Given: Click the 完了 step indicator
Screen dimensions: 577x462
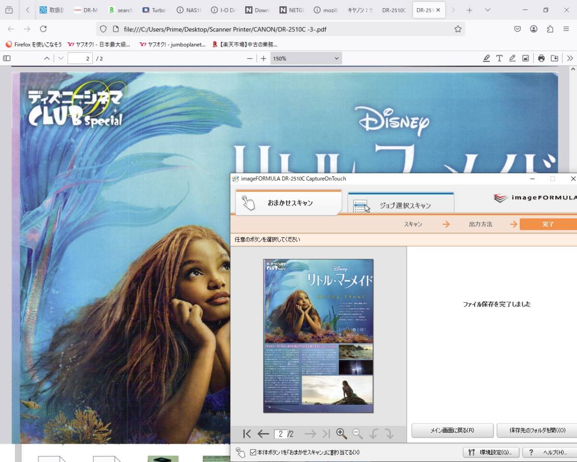Looking at the screenshot, I should [x=548, y=224].
